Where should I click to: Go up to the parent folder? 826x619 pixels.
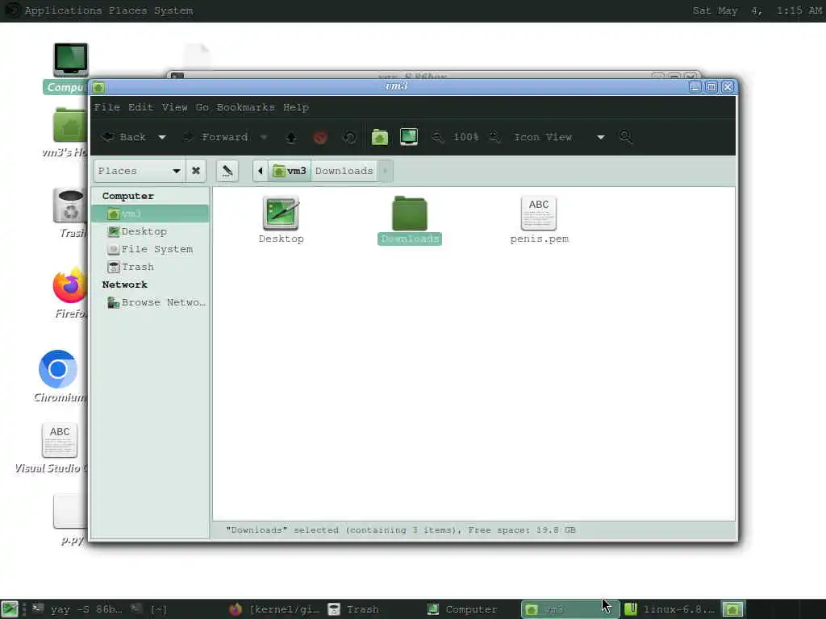pos(290,137)
